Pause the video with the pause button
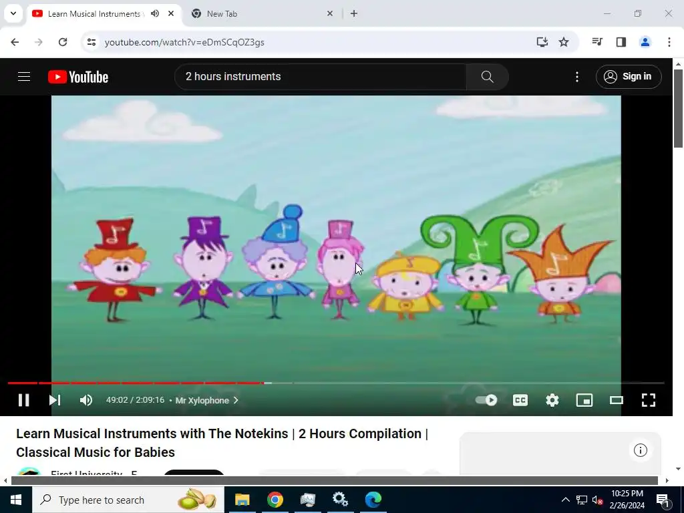This screenshot has width=684, height=513. pos(23,400)
